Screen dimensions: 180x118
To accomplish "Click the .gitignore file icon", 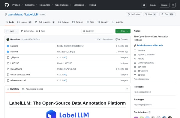I will pyautogui.click(x=8, y=57).
